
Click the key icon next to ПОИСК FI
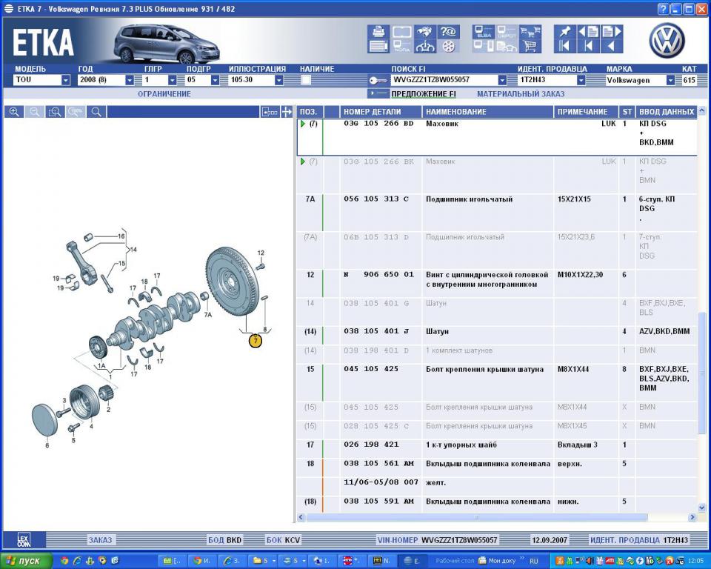point(378,80)
